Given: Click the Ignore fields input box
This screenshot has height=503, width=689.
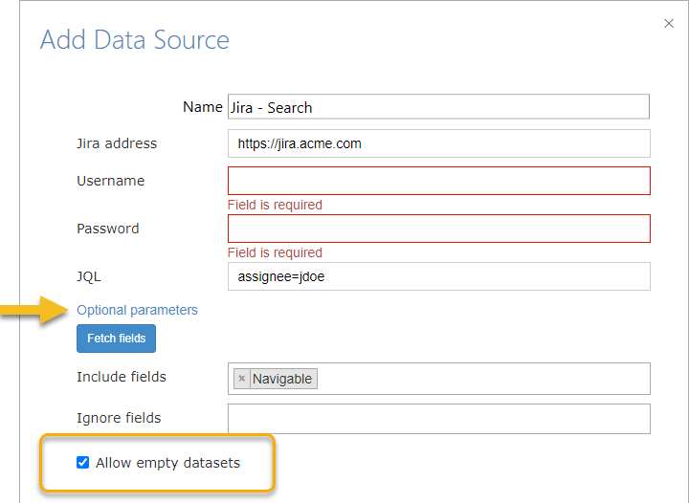Looking at the screenshot, I should pos(438,419).
